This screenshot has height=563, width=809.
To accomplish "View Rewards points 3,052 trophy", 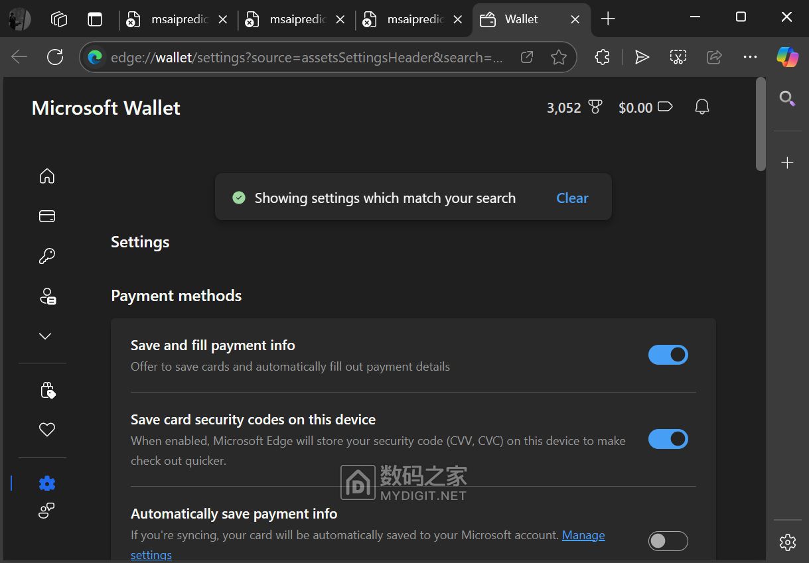I will 575,107.
